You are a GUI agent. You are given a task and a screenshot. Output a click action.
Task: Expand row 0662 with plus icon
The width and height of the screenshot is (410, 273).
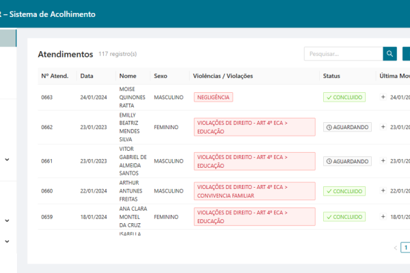pos(383,127)
